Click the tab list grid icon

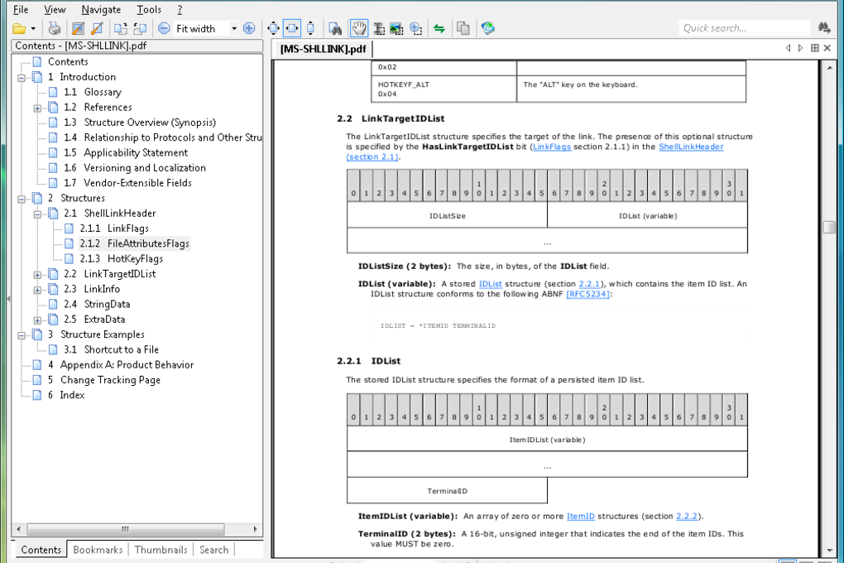(x=815, y=48)
